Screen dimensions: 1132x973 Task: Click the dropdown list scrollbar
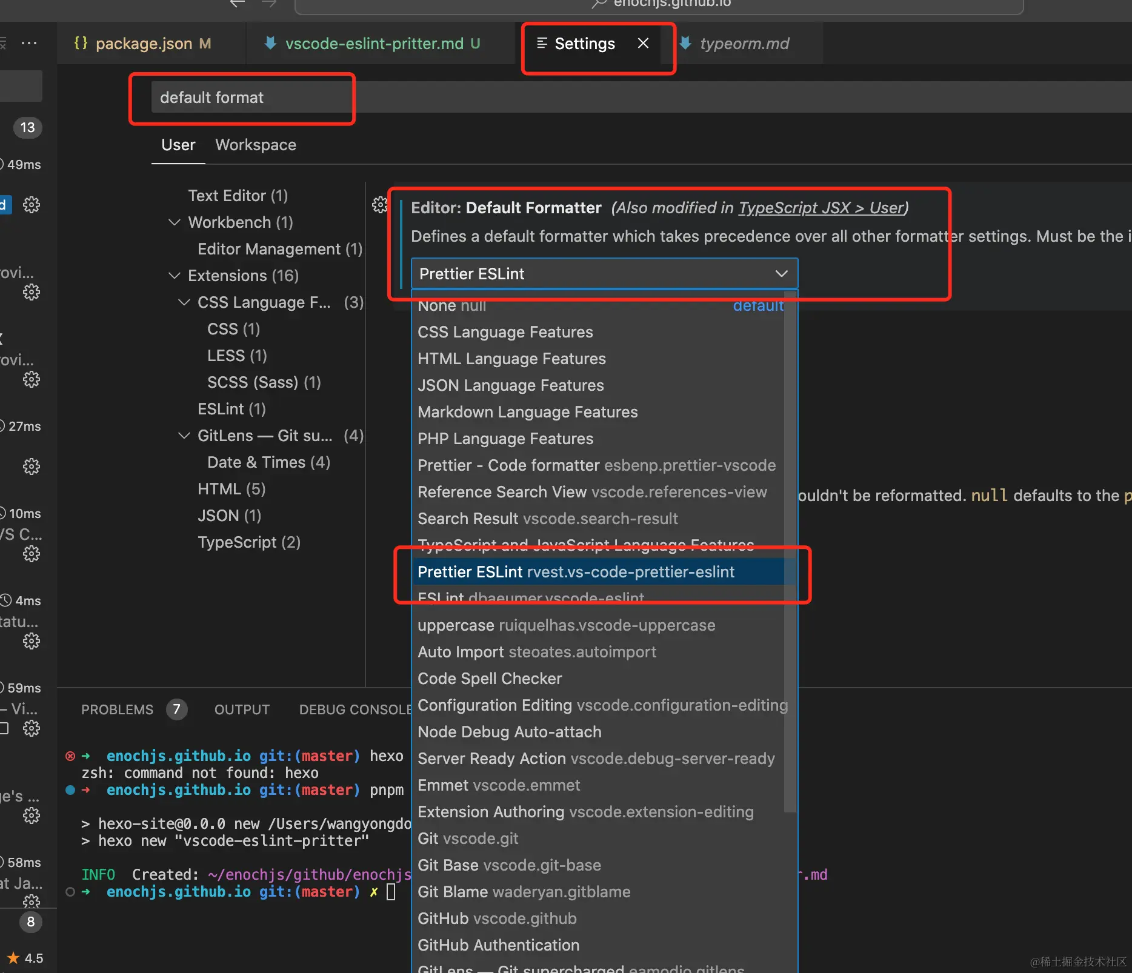[790, 551]
